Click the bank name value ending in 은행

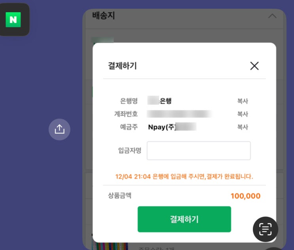(x=160, y=101)
